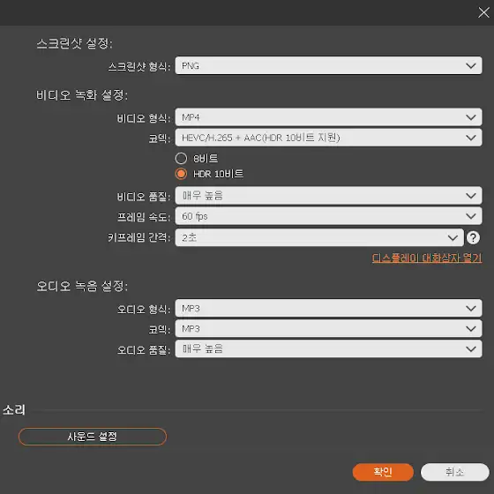The width and height of the screenshot is (494, 494).
Task: Click the chevron arrow of 프레임 속도 dropdown
Action: 471,216
